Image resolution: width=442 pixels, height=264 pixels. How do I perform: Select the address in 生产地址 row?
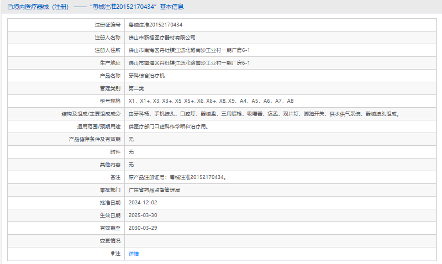coord(189,63)
